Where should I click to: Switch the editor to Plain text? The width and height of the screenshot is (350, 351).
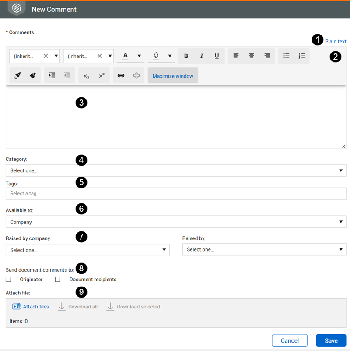coord(335,42)
